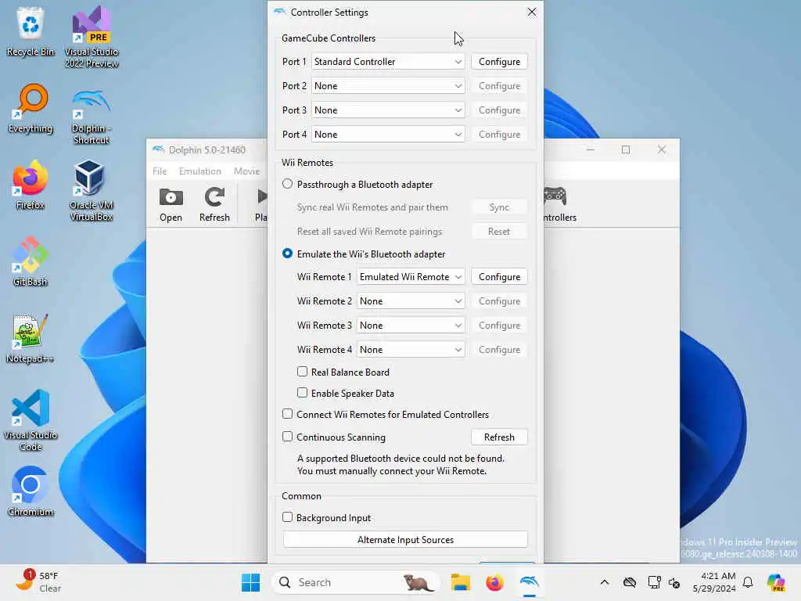Open the weather widget showing 58°F
Screen dimensions: 801x601
click(38, 582)
